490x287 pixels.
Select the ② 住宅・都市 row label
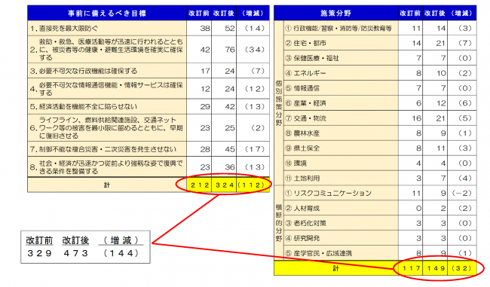341,43
